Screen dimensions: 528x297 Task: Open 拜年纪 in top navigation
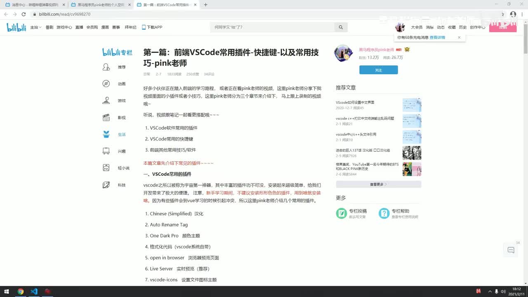click(130, 27)
